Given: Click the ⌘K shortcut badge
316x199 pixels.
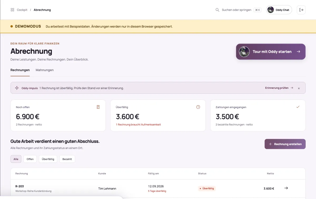Looking at the screenshot, I should 258,10.
